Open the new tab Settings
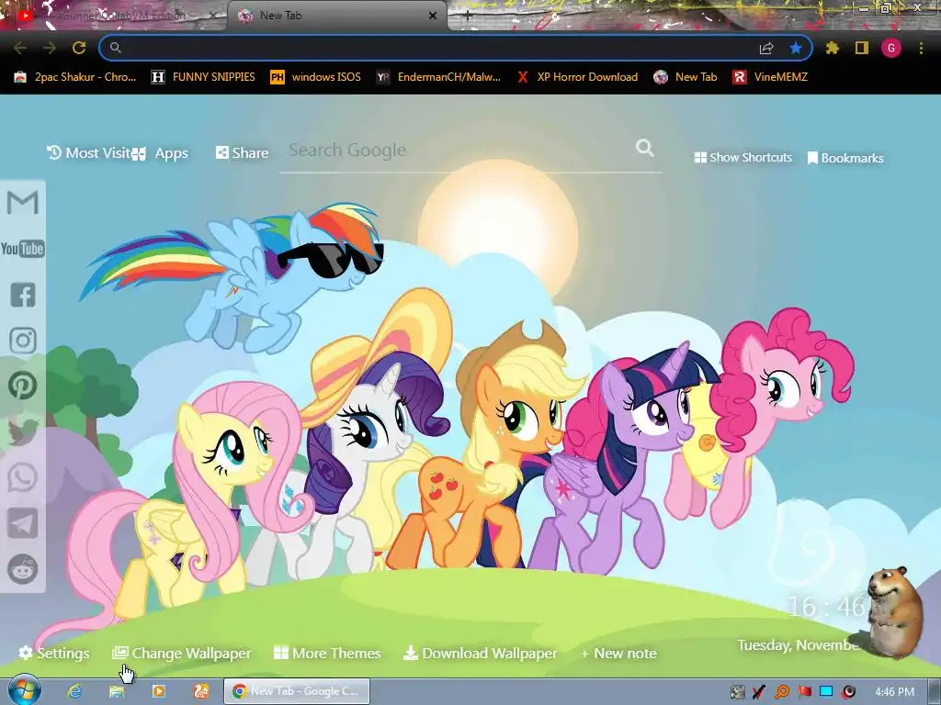Viewport: 941px width, 705px height. 54,653
